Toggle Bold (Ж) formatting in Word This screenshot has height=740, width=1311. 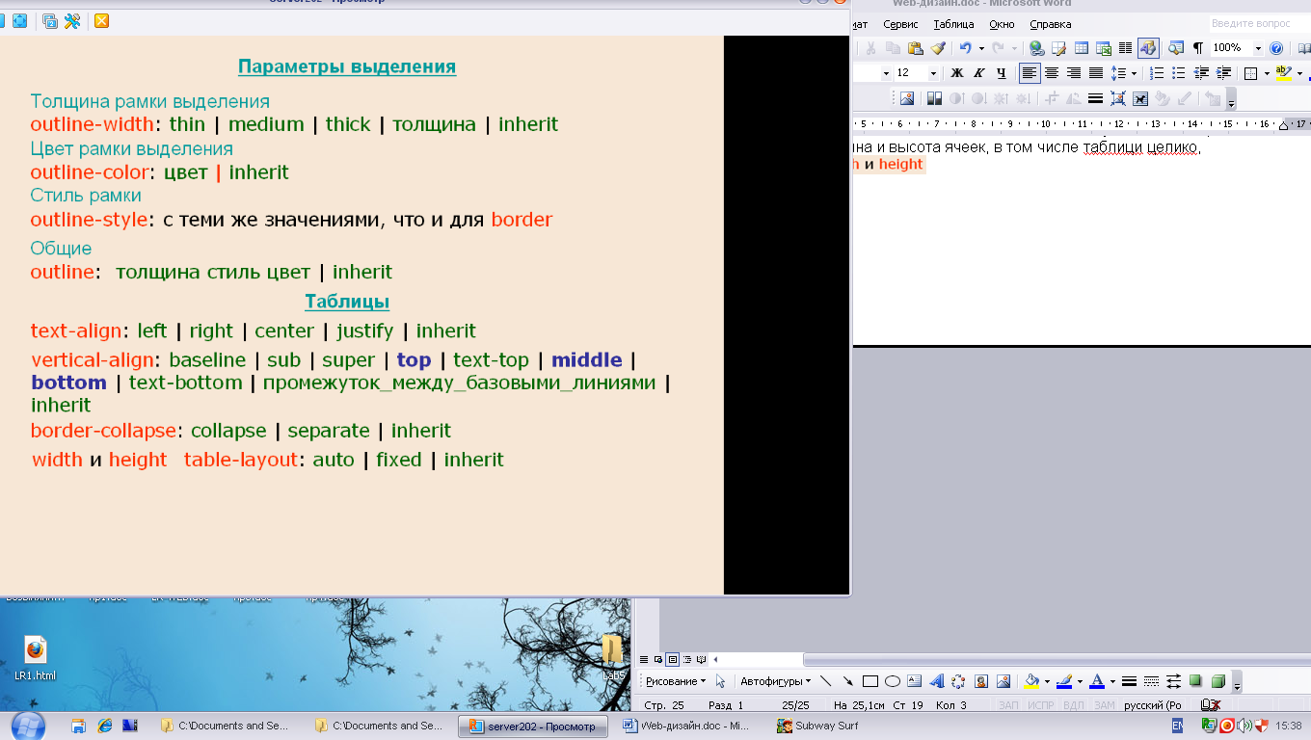click(x=957, y=73)
